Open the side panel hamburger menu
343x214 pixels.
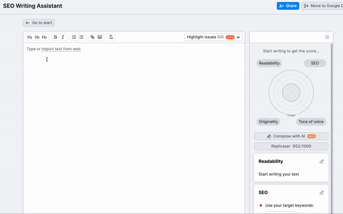(x=327, y=37)
